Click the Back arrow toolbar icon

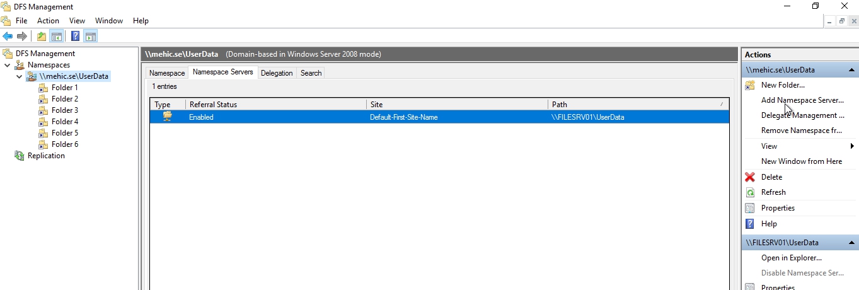[x=8, y=37]
